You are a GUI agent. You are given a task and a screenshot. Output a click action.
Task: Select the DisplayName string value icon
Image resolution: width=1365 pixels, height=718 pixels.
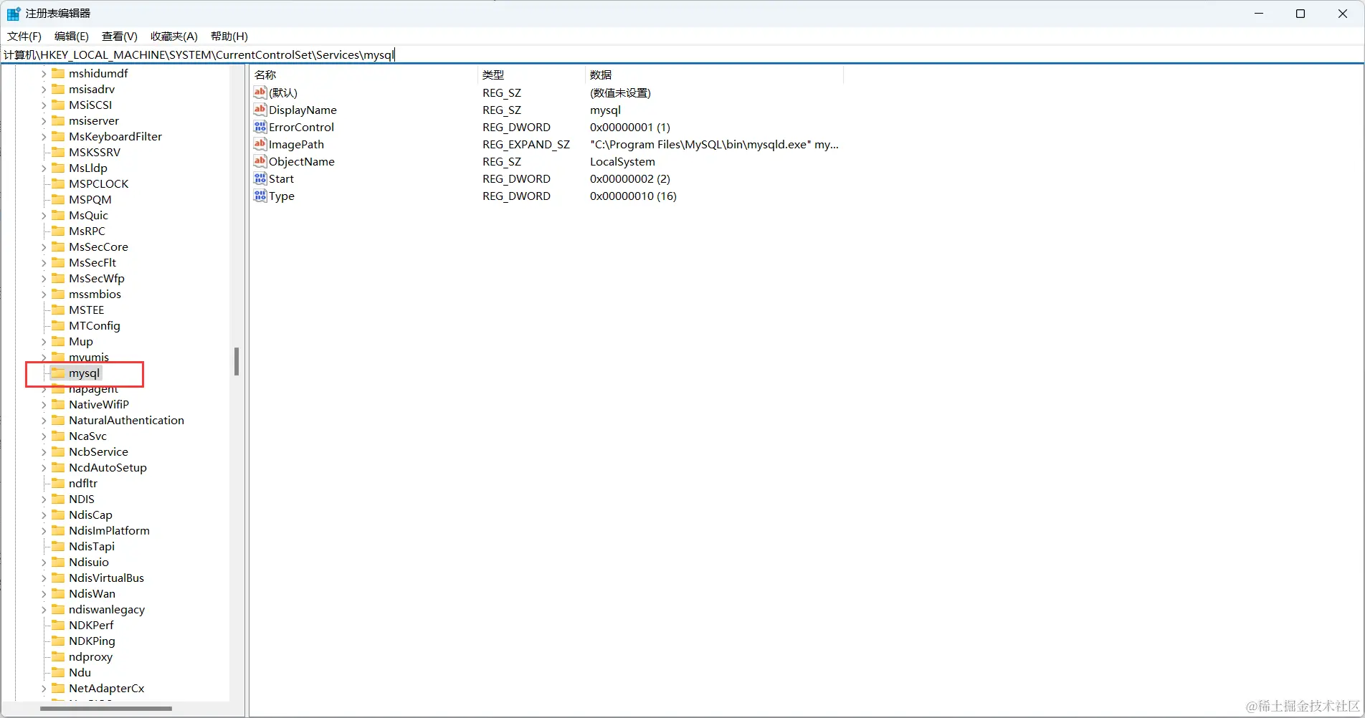tap(260, 110)
